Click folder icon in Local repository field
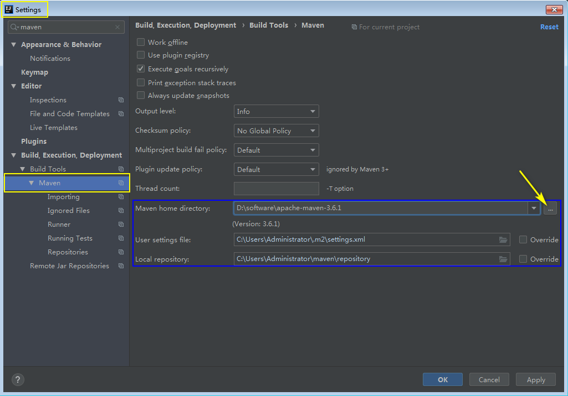The height and width of the screenshot is (396, 568). [503, 259]
